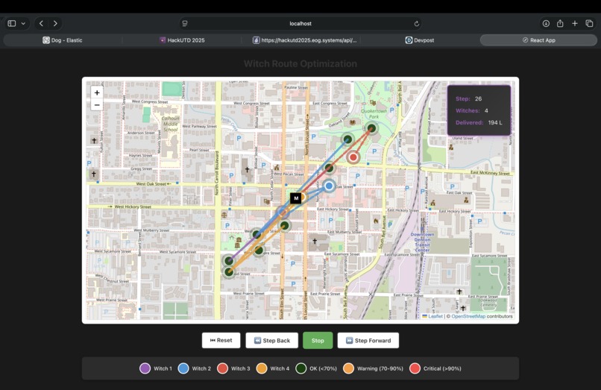Click the purple Witch 1 legend swatch
The width and height of the screenshot is (601, 390).
(145, 368)
